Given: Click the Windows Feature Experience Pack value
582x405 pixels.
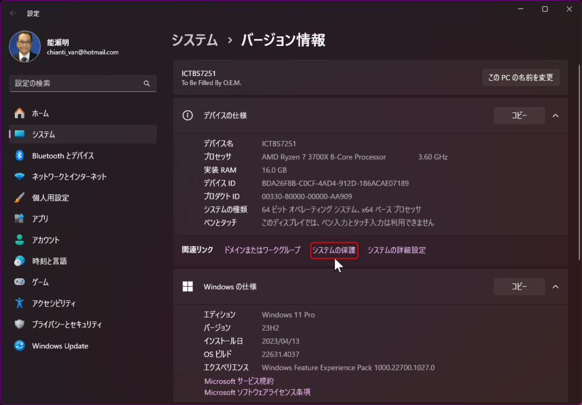Looking at the screenshot, I should 348,368.
